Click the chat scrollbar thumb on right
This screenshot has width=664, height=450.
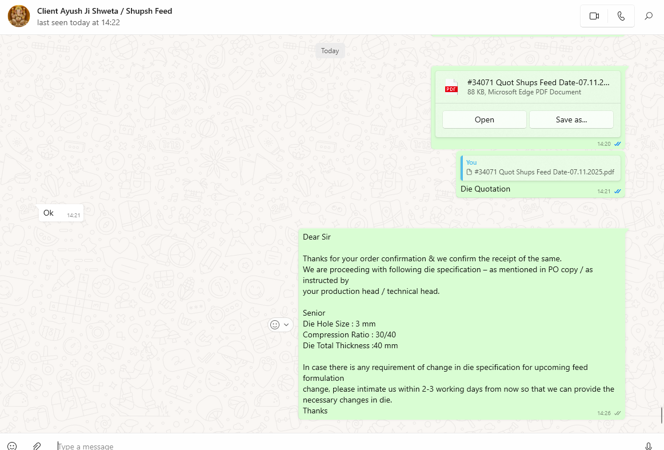(661, 415)
